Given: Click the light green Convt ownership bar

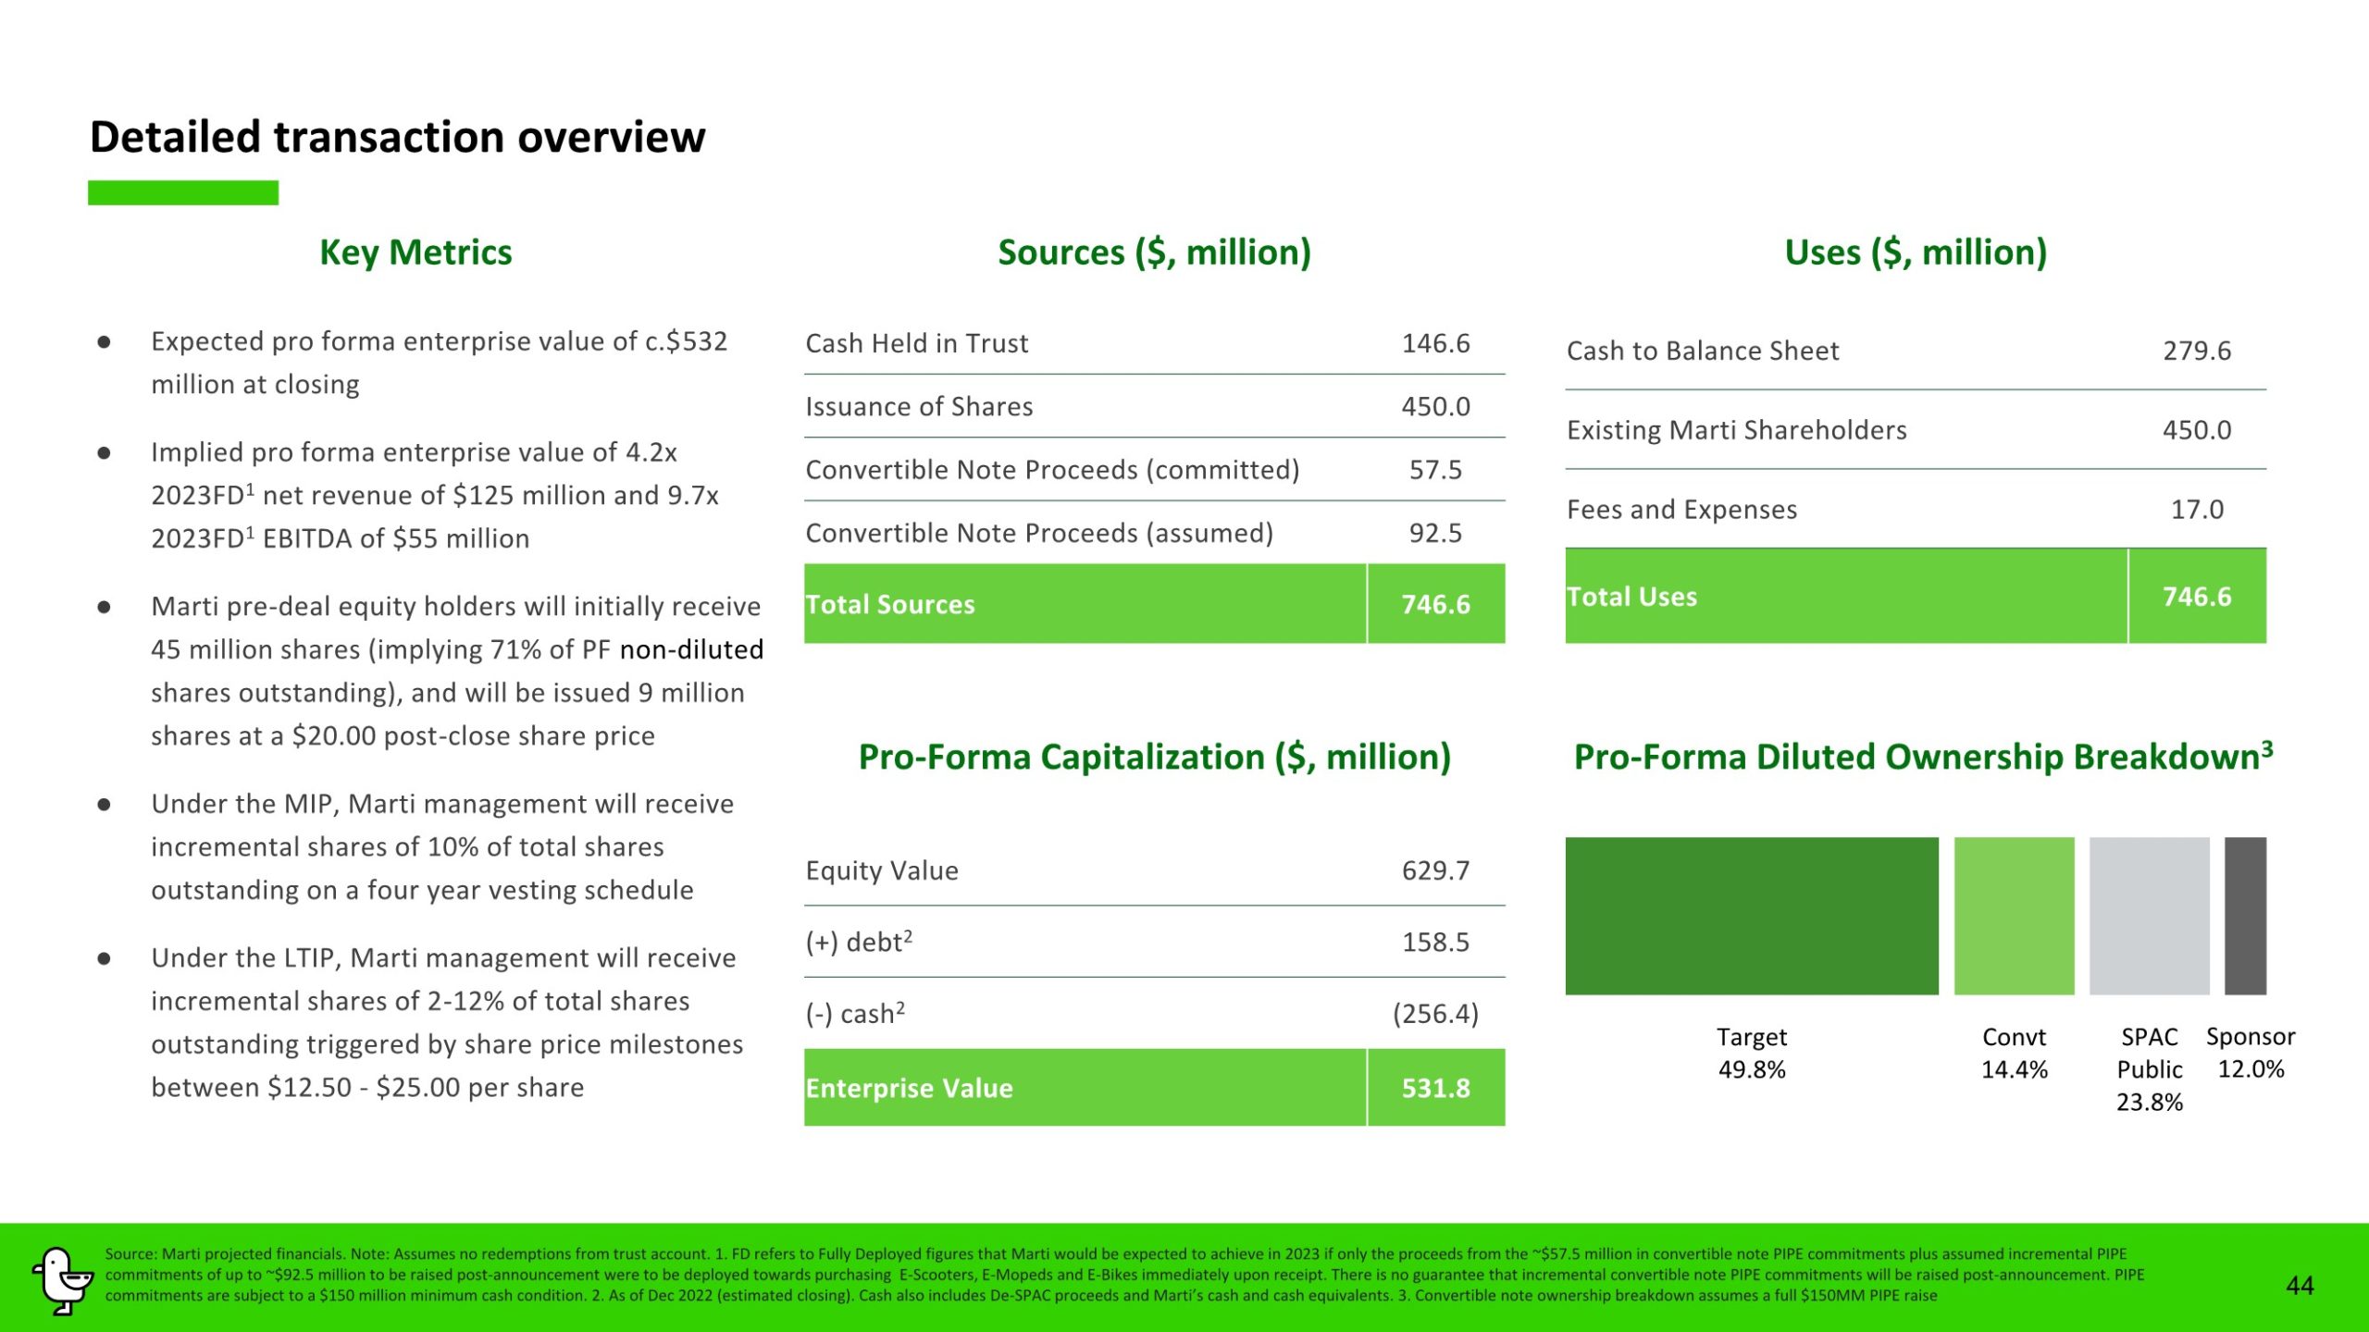Looking at the screenshot, I should pyautogui.click(x=2014, y=916).
